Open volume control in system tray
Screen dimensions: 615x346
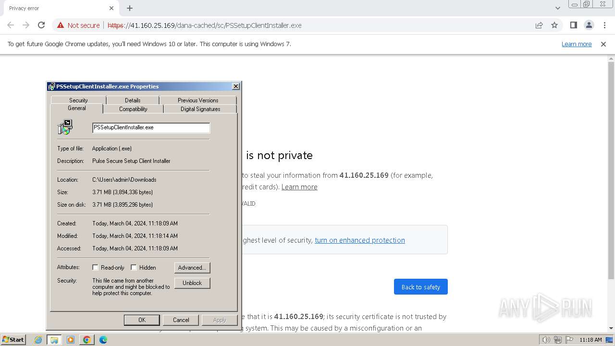546,340
